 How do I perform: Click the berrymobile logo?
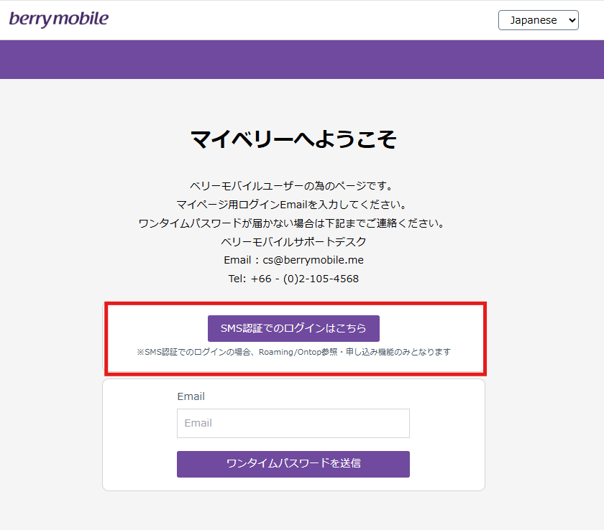[59, 19]
